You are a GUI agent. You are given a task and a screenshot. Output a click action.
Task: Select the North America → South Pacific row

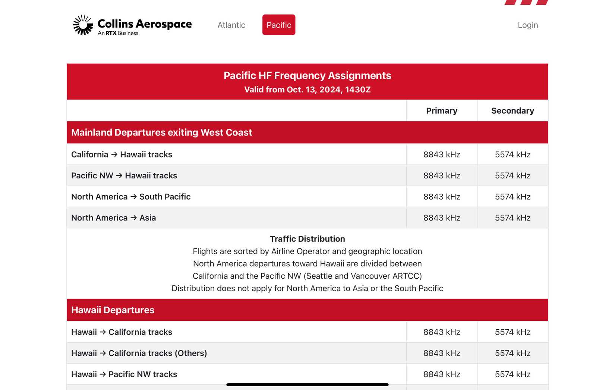131,197
